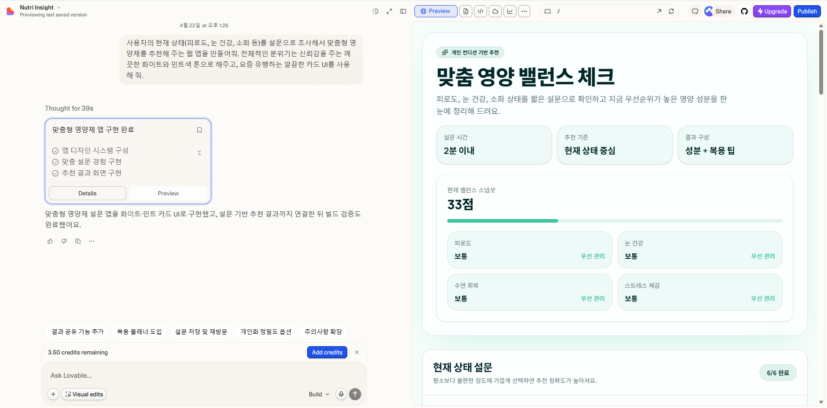The width and height of the screenshot is (827, 408).
Task: Expand the preview to fullscreen
Action: (x=389, y=11)
